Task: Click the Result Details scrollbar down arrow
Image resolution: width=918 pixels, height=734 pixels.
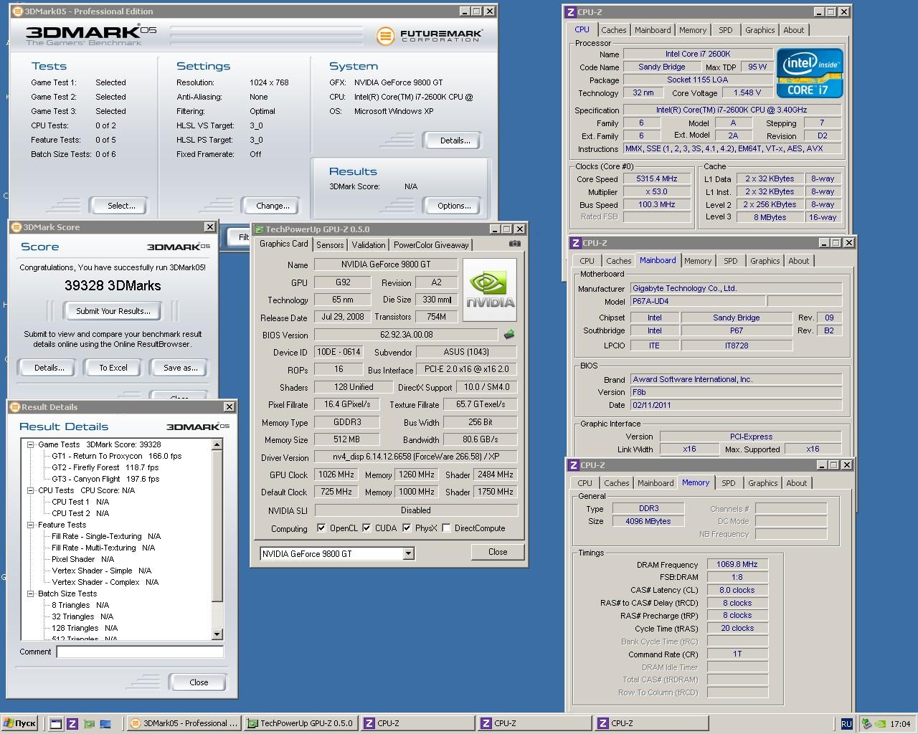Action: [x=217, y=634]
